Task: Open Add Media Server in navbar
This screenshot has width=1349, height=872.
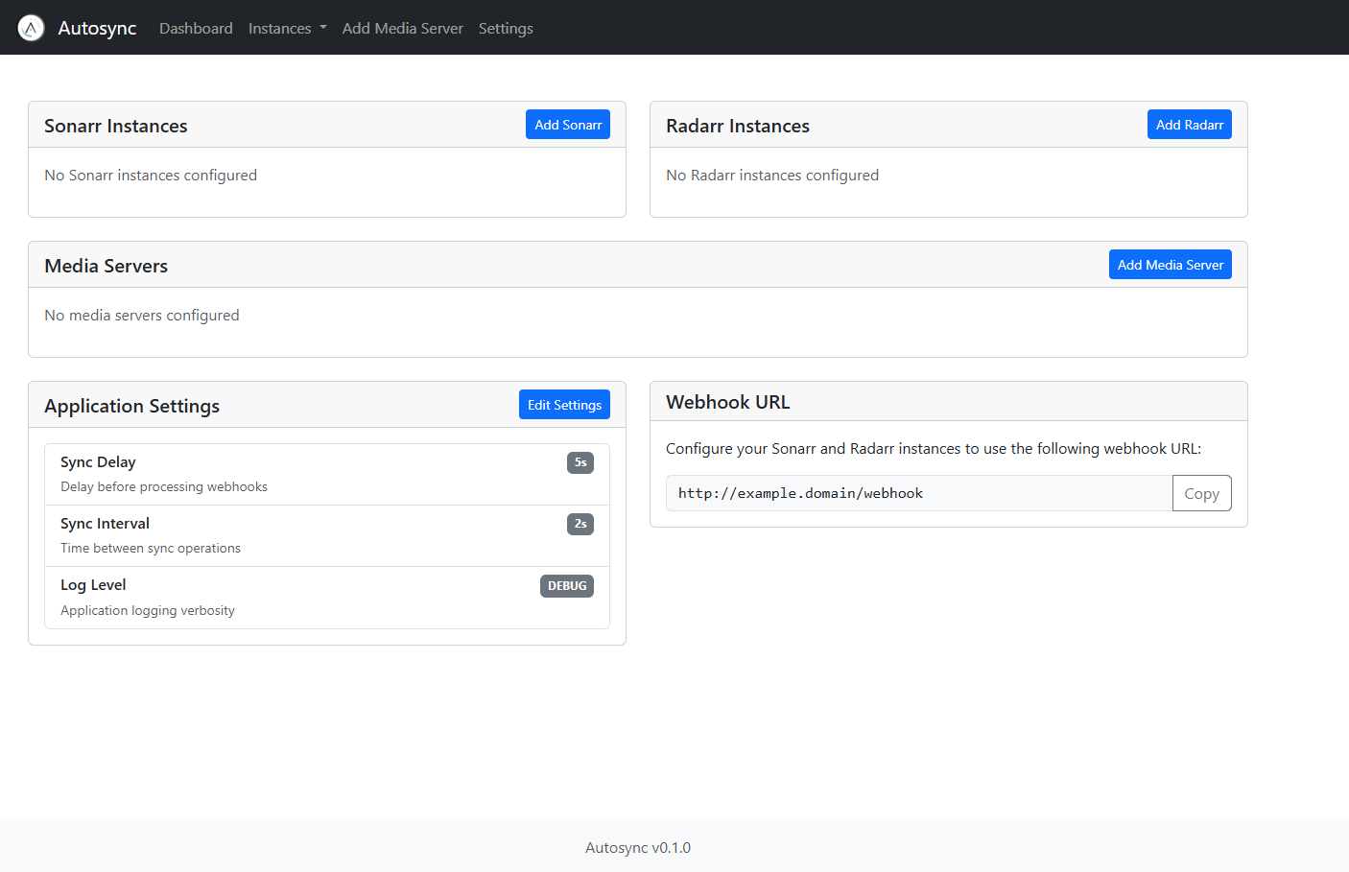Action: (403, 29)
